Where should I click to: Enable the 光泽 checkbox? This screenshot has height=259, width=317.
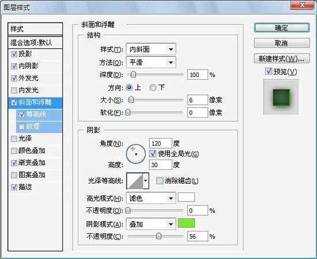point(14,139)
